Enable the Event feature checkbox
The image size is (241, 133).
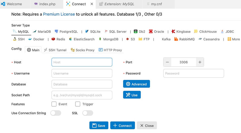click(54, 104)
